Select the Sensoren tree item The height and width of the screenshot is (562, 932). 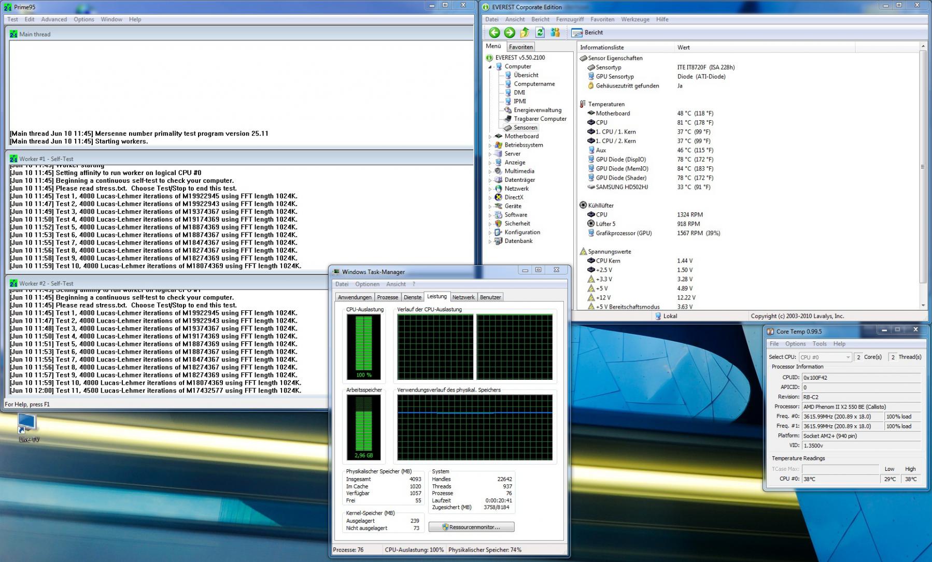click(x=525, y=127)
